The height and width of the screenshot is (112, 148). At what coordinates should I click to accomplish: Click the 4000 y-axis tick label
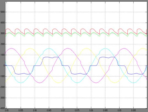(x=2, y=23)
